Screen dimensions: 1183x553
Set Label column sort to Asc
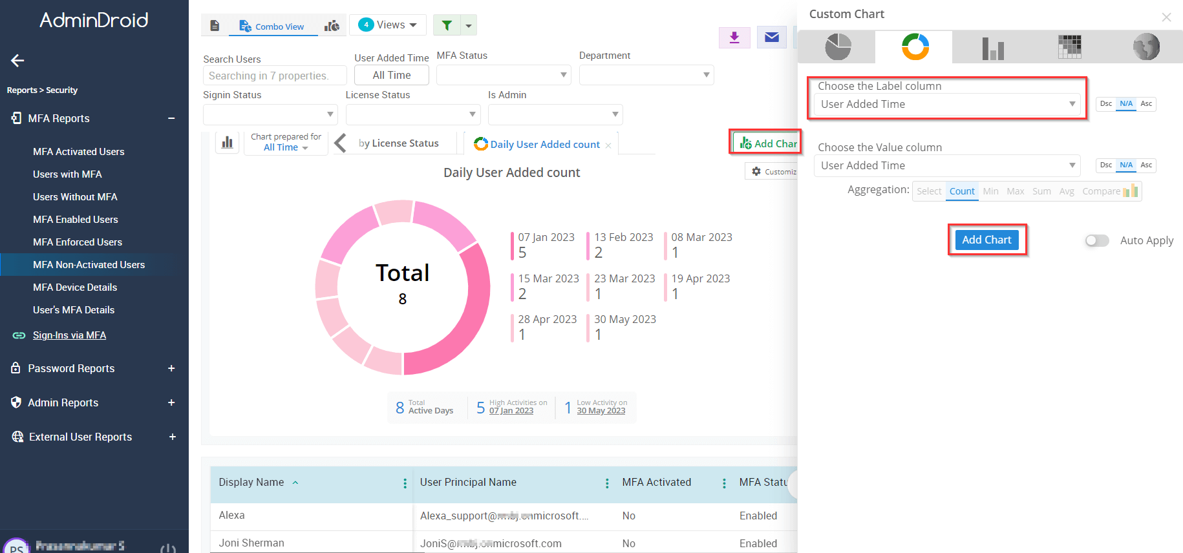pos(1146,104)
